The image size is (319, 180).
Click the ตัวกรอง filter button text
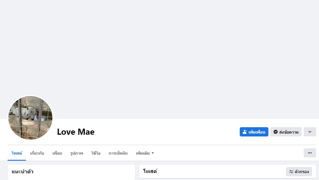pos(302,172)
